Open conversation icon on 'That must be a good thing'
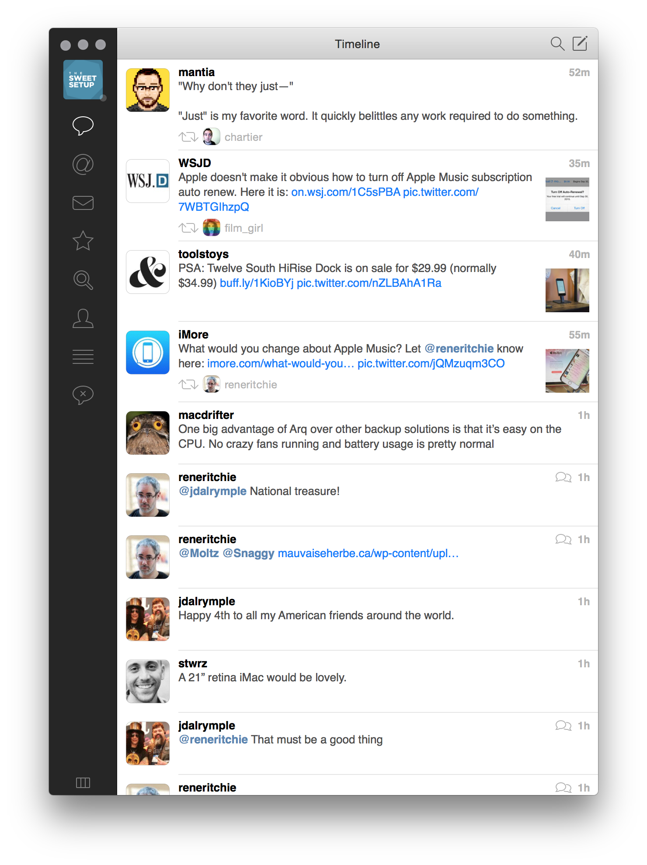 click(x=564, y=725)
